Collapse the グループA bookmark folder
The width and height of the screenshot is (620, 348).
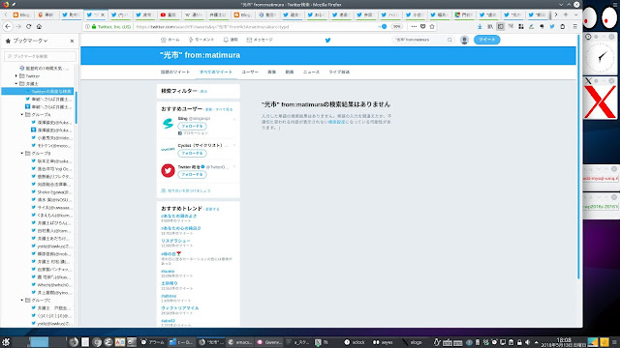[x=22, y=114]
